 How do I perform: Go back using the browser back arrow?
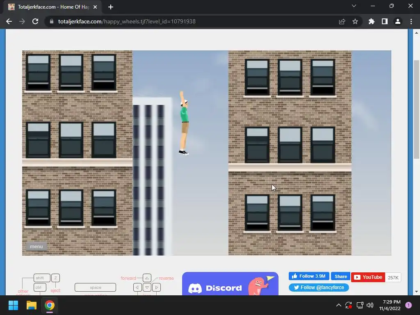pyautogui.click(x=9, y=21)
